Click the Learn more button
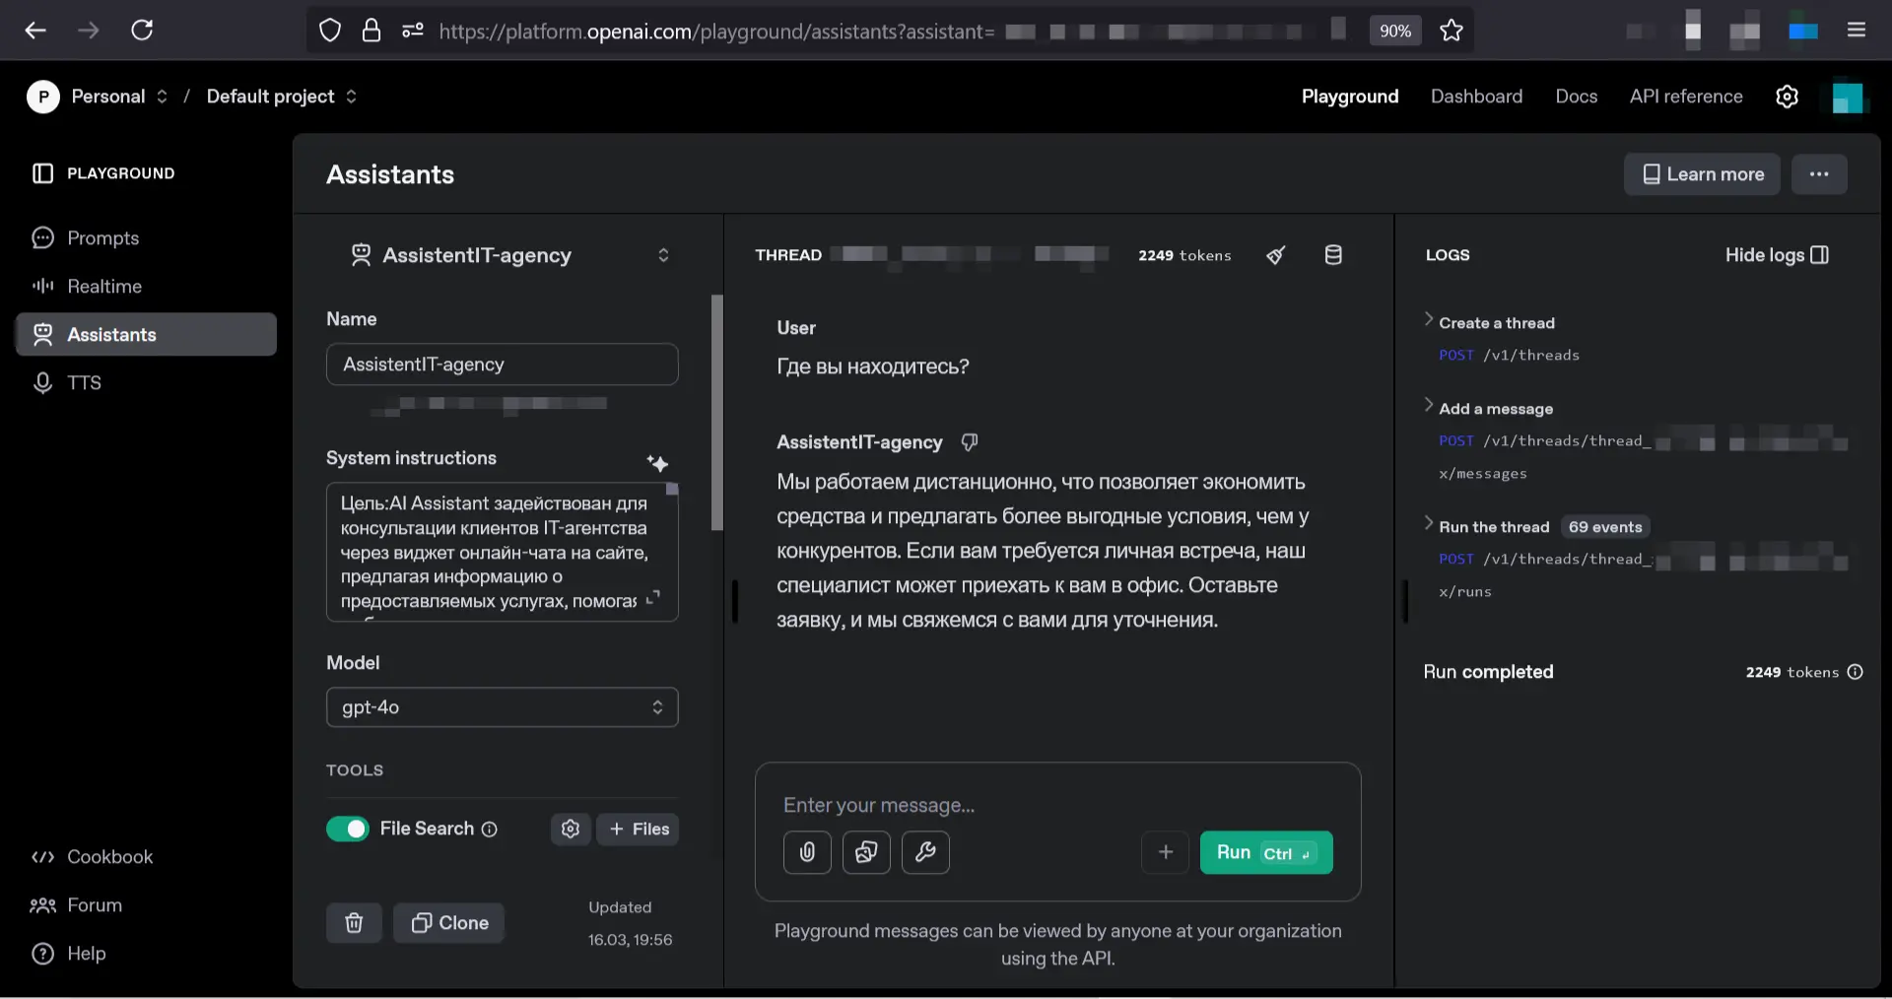 pyautogui.click(x=1702, y=174)
